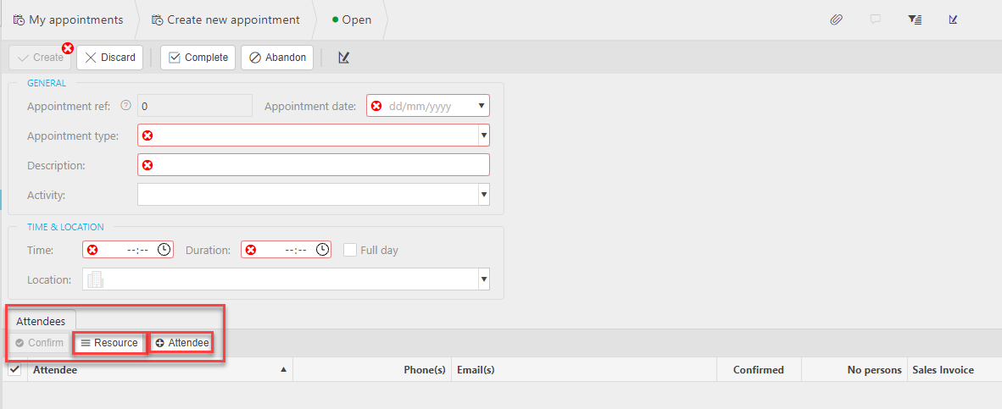Expand the Activity dropdown list
Image resolution: width=1002 pixels, height=409 pixels.
click(483, 195)
